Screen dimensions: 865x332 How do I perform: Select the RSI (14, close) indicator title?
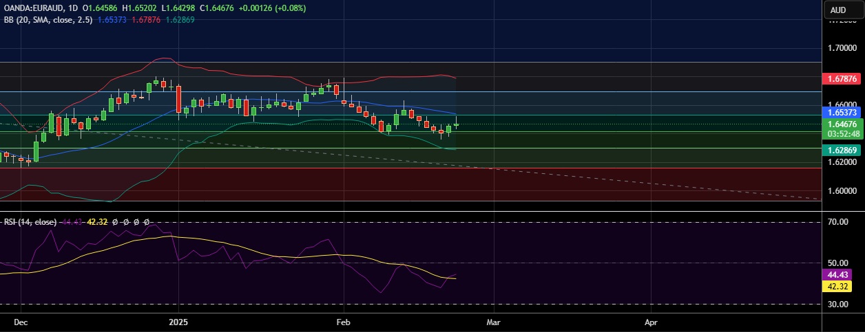coord(31,222)
